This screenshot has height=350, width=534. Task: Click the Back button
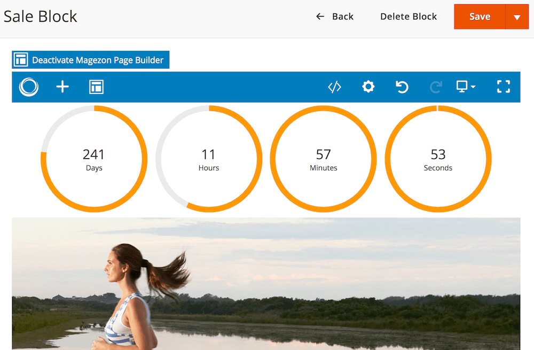(x=335, y=17)
